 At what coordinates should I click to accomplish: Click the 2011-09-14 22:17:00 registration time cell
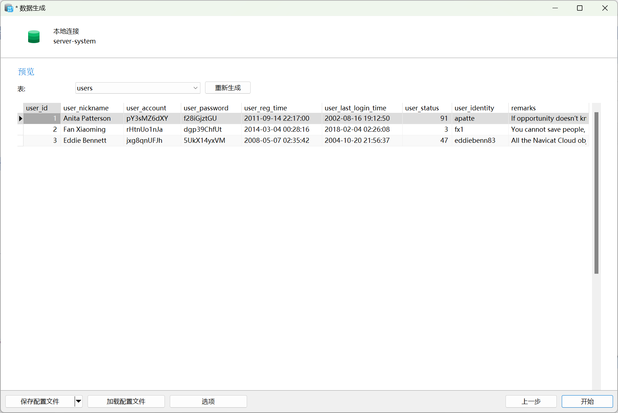tap(282, 119)
